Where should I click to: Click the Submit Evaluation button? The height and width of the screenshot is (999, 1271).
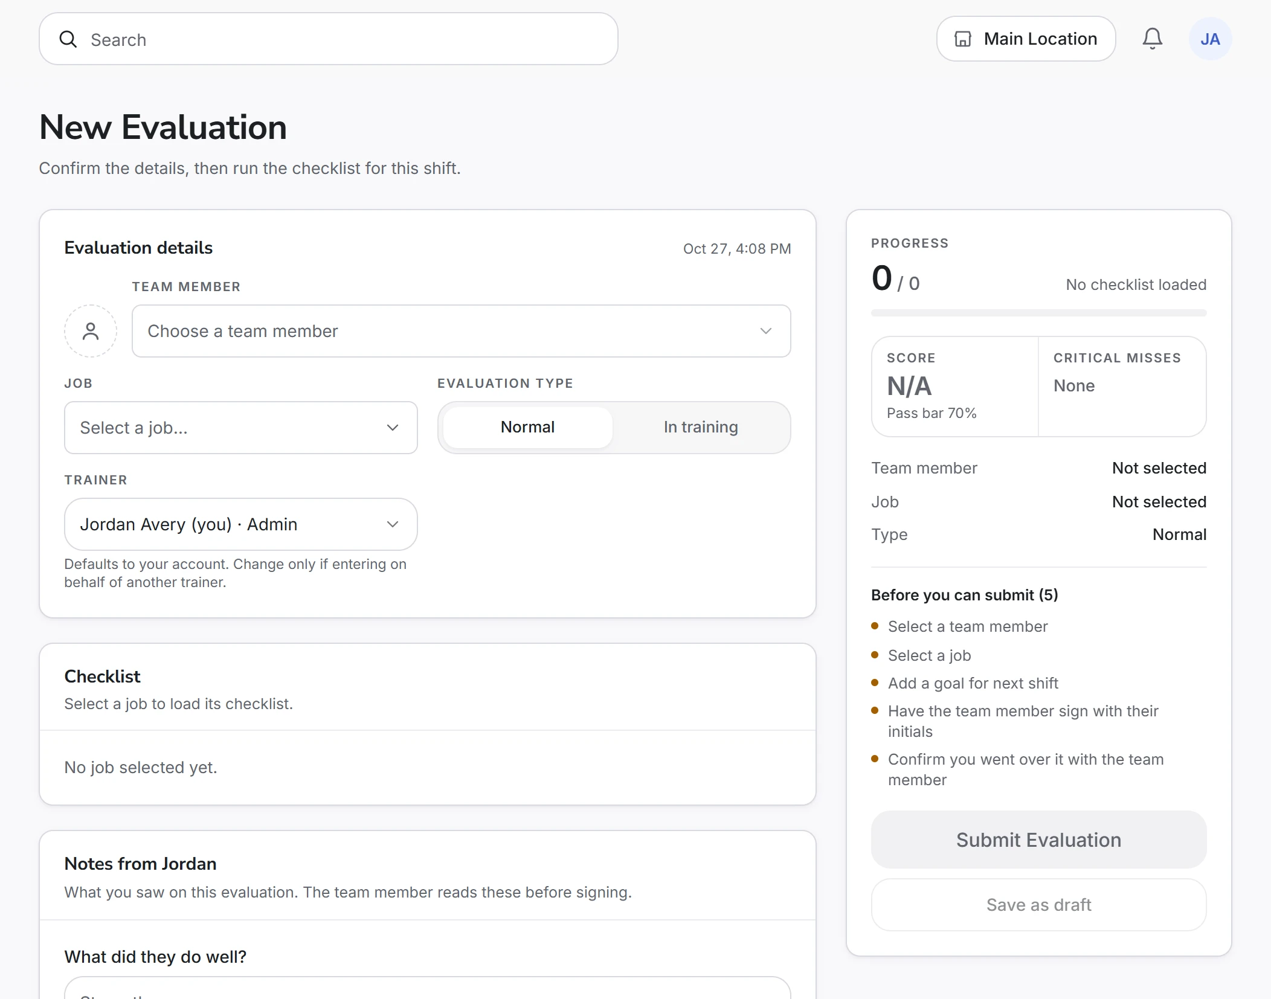click(1038, 840)
